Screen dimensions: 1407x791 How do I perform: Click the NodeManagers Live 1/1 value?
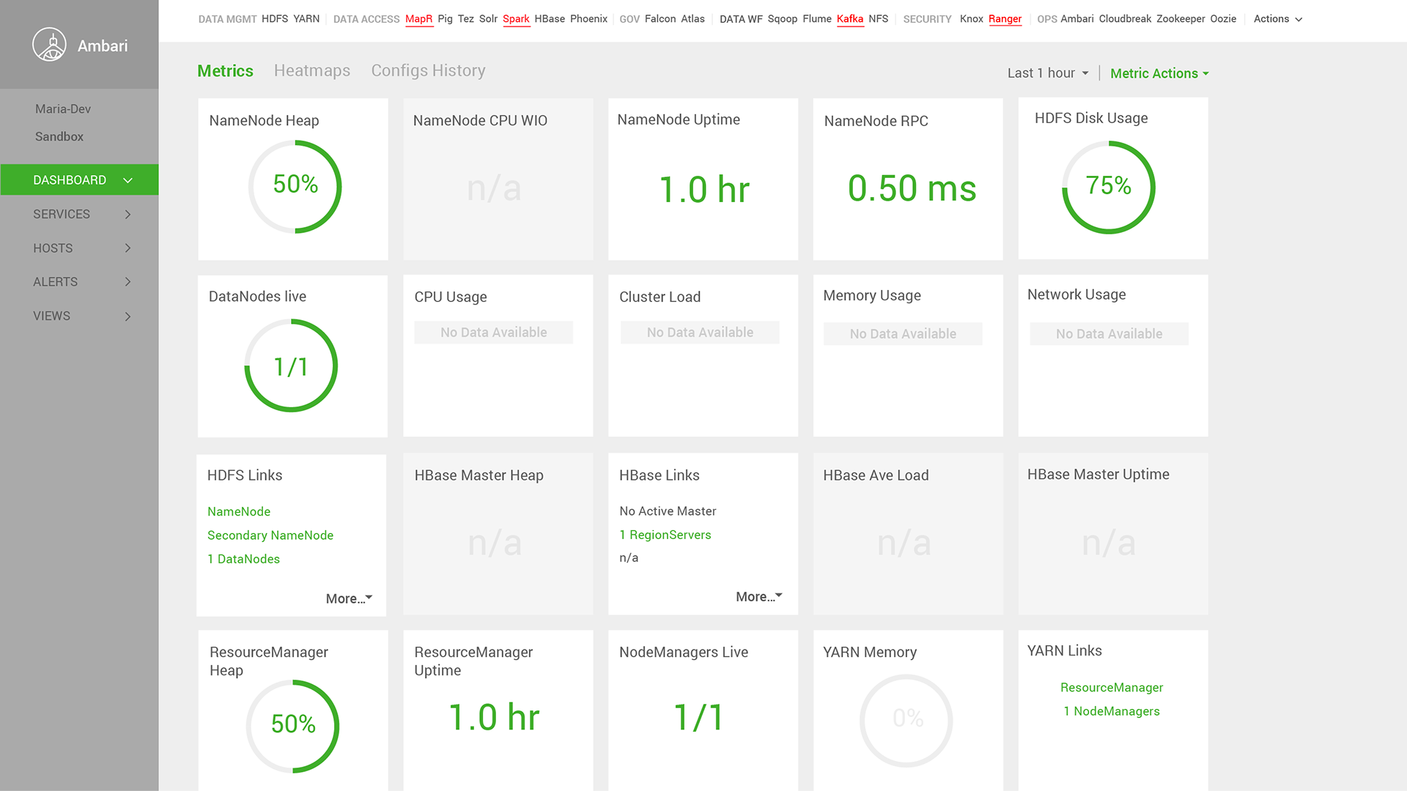699,717
